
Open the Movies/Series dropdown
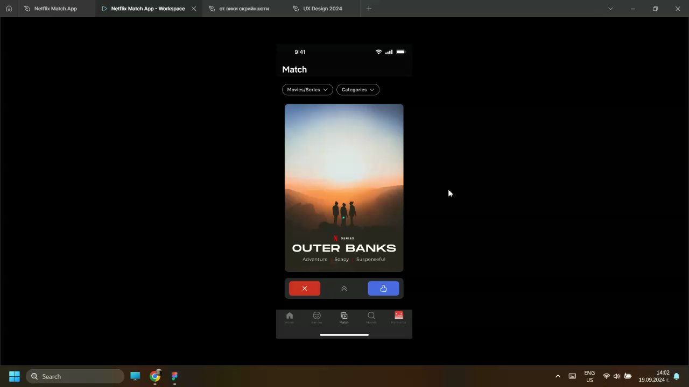tap(307, 90)
